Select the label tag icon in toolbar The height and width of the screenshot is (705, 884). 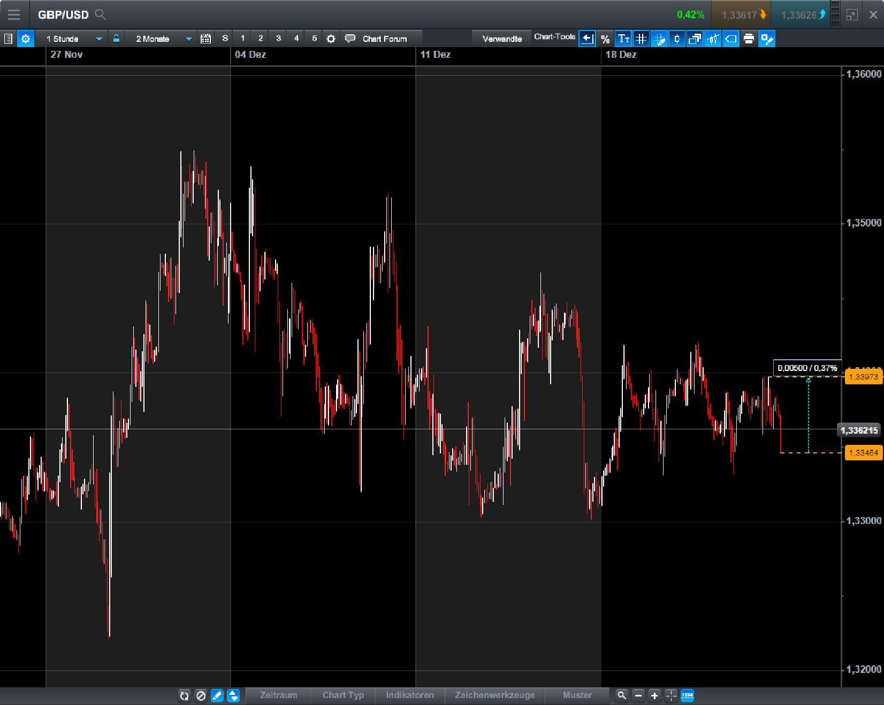[x=730, y=39]
